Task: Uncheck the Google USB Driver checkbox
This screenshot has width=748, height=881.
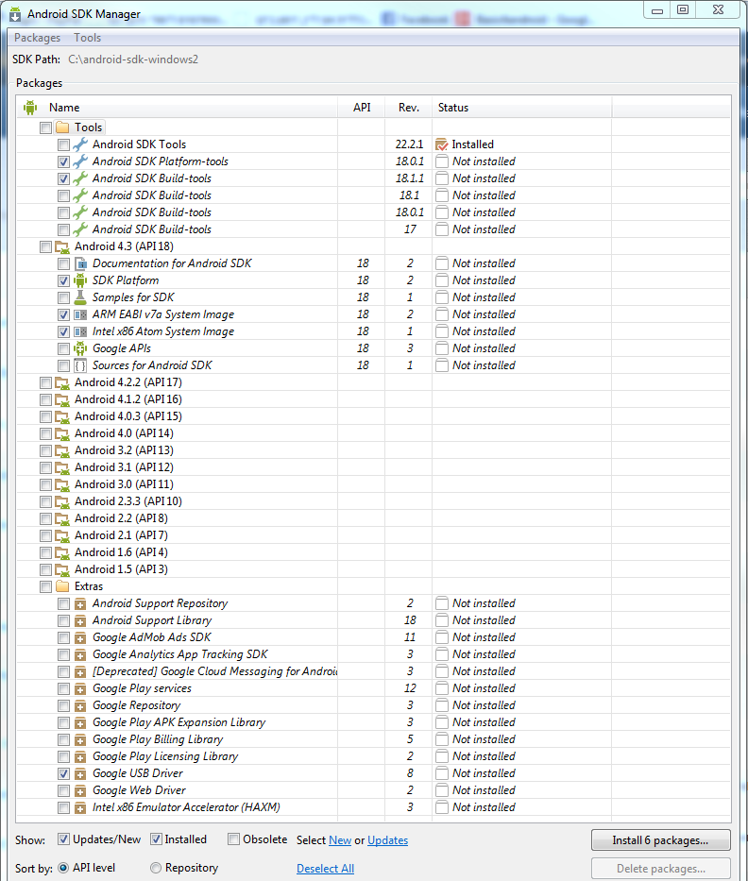Action: coord(63,773)
